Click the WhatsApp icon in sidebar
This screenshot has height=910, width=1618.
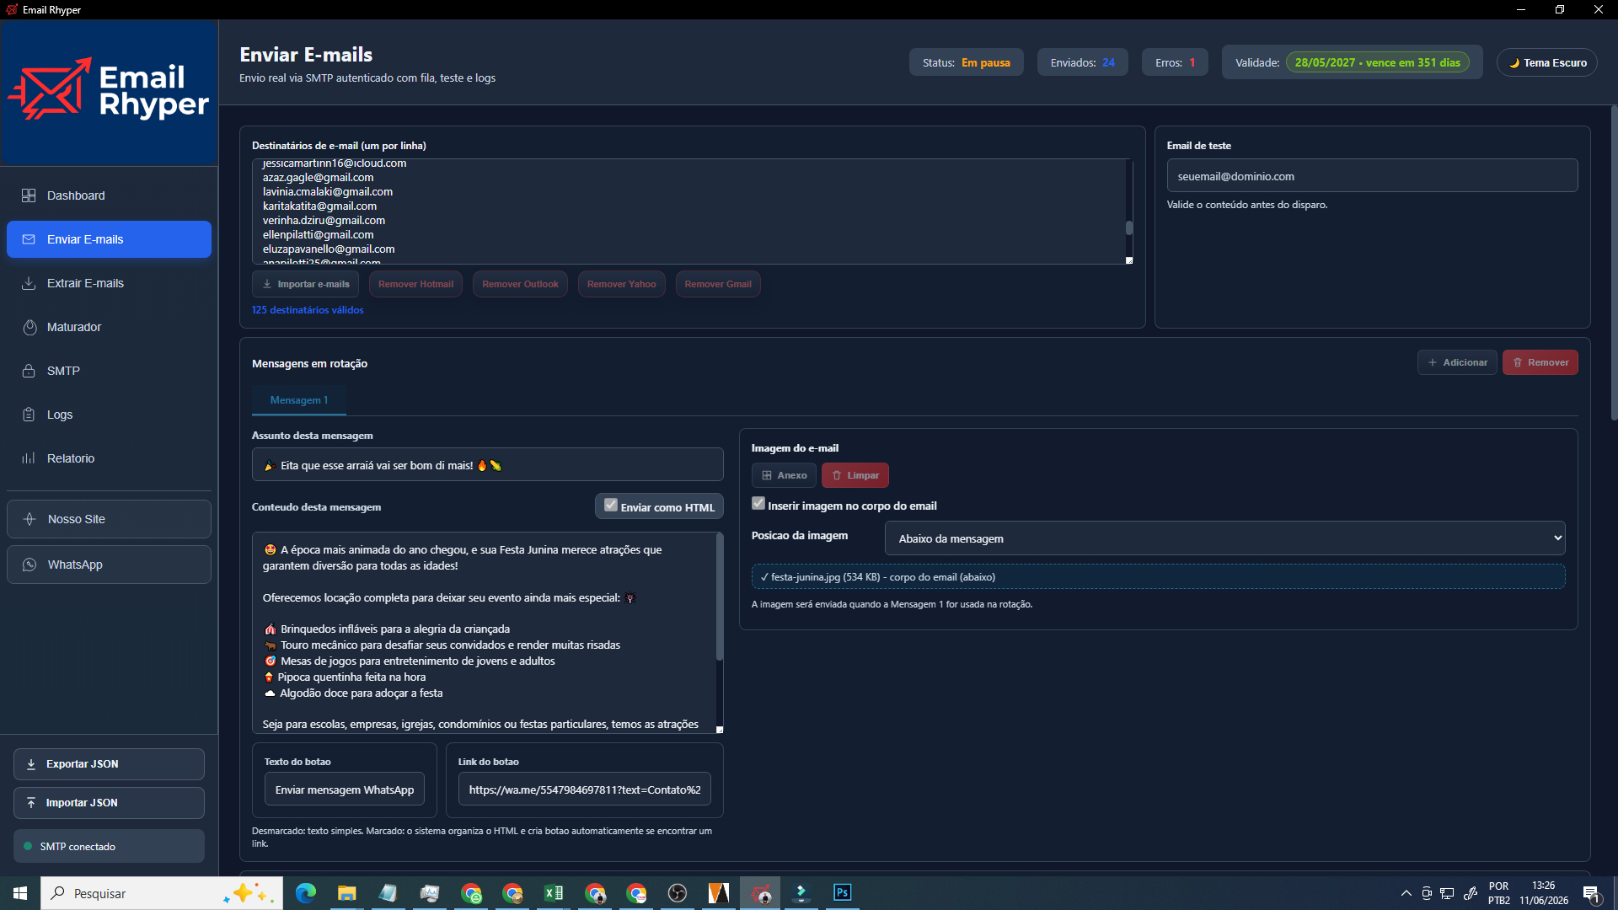[29, 565]
